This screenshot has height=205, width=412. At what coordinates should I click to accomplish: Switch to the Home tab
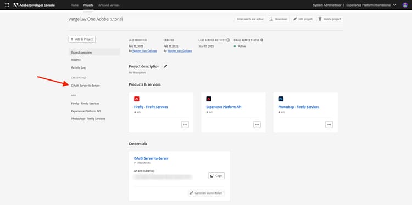(x=75, y=5)
